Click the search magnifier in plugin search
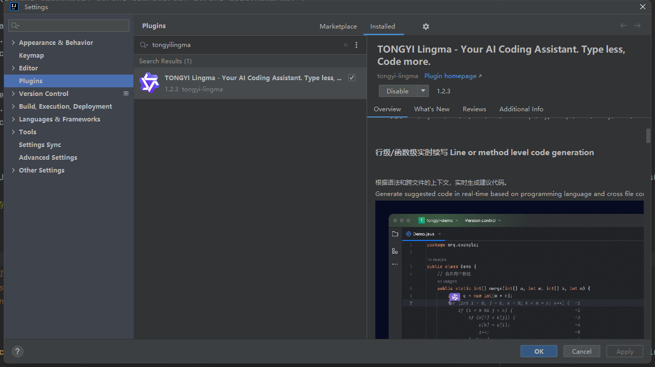This screenshot has width=655, height=367. coord(144,45)
